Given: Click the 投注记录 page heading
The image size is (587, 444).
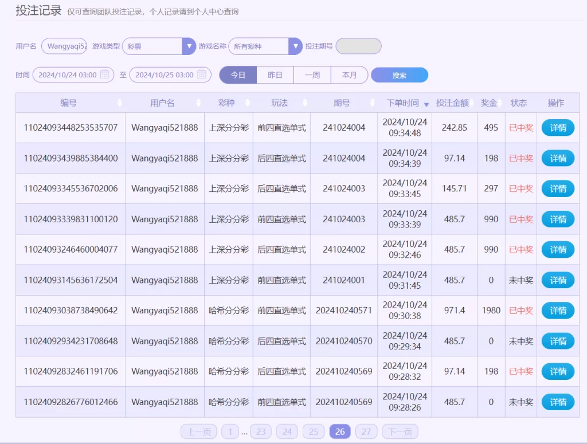Looking at the screenshot, I should (38, 10).
